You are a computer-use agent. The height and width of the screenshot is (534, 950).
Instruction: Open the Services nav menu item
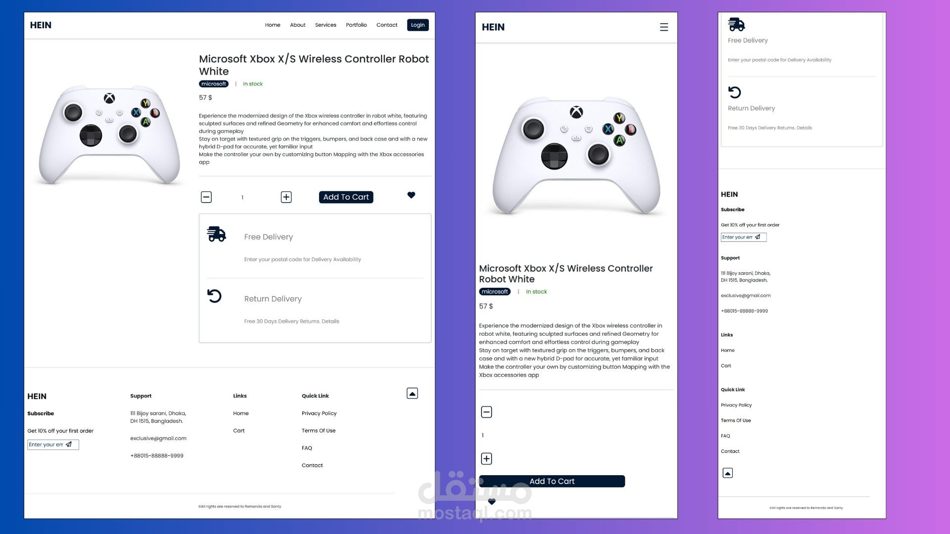pyautogui.click(x=326, y=25)
